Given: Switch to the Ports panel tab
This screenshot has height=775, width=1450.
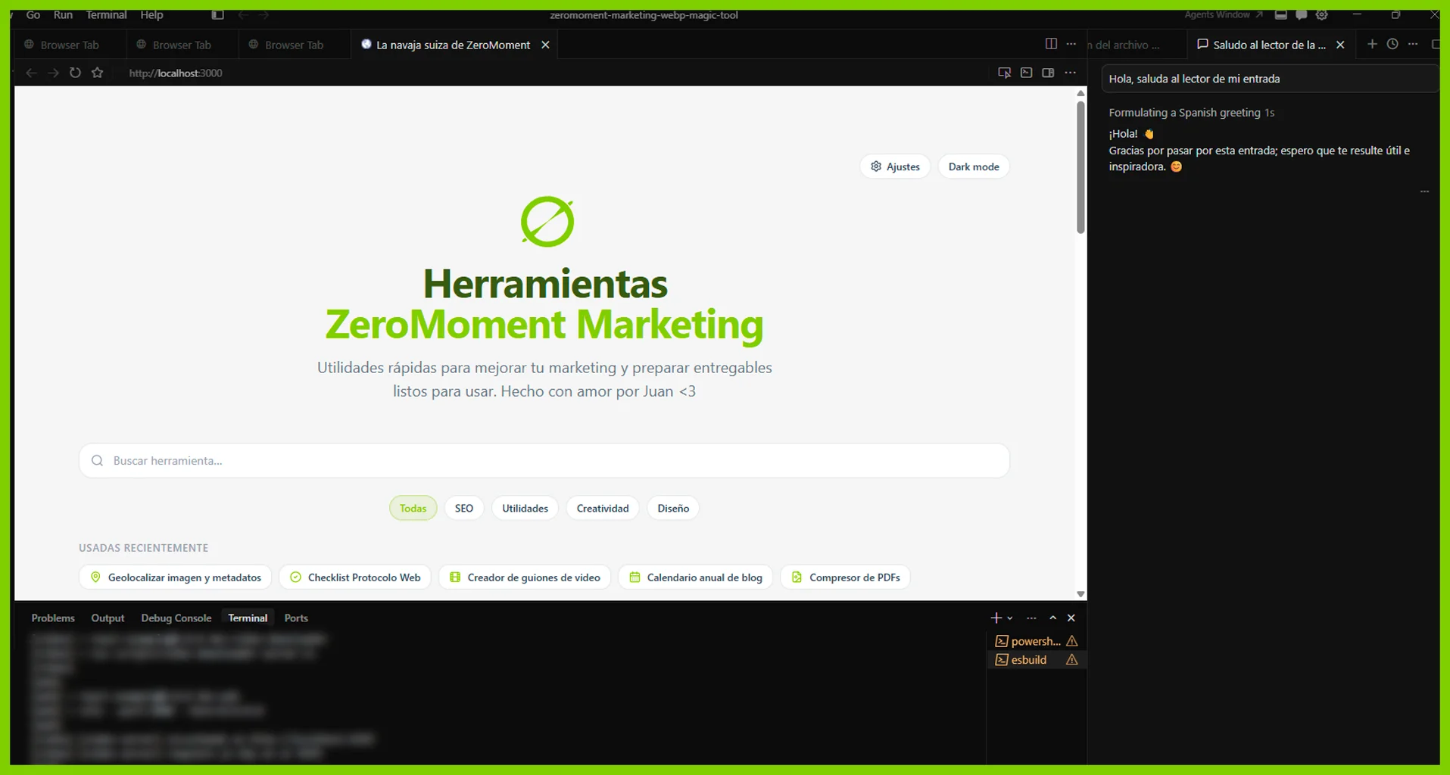Looking at the screenshot, I should pos(296,618).
